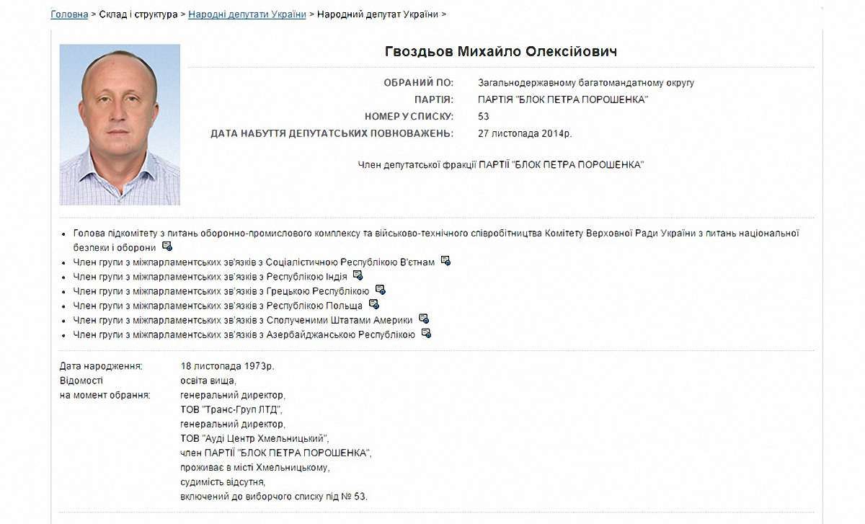The height and width of the screenshot is (524, 865).
Task: Click the label 'НОМЕР У СПИСКУ:'
Action: tap(409, 116)
